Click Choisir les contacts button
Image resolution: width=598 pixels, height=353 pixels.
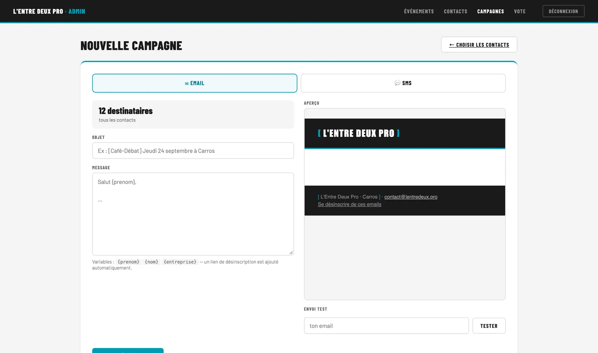pos(479,44)
